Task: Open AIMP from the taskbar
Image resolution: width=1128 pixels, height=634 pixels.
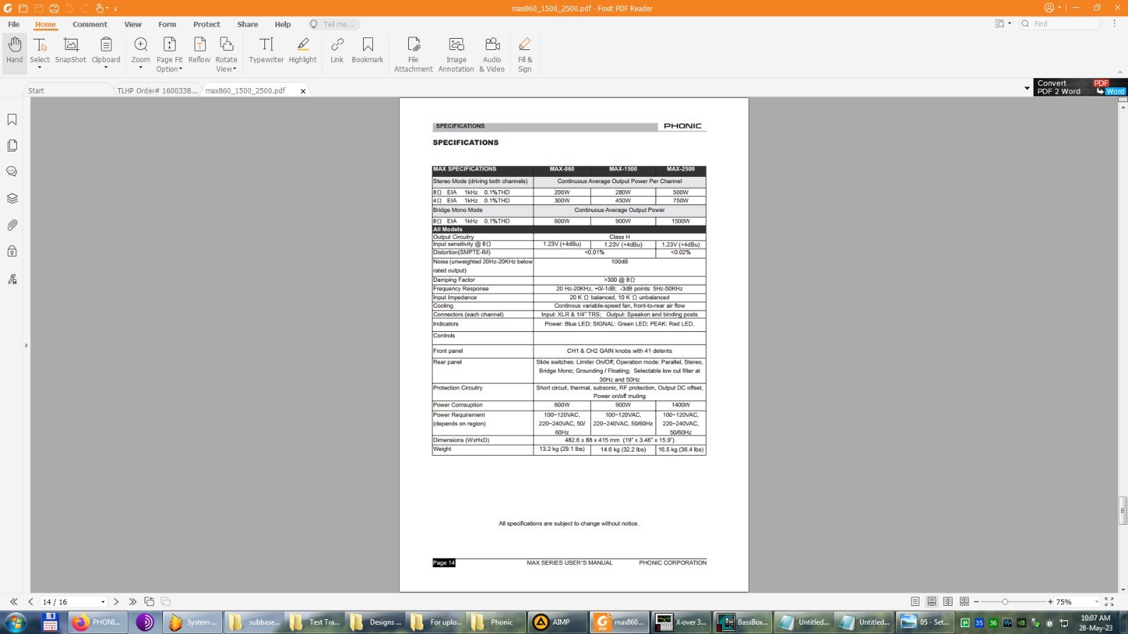Action: [x=558, y=622]
